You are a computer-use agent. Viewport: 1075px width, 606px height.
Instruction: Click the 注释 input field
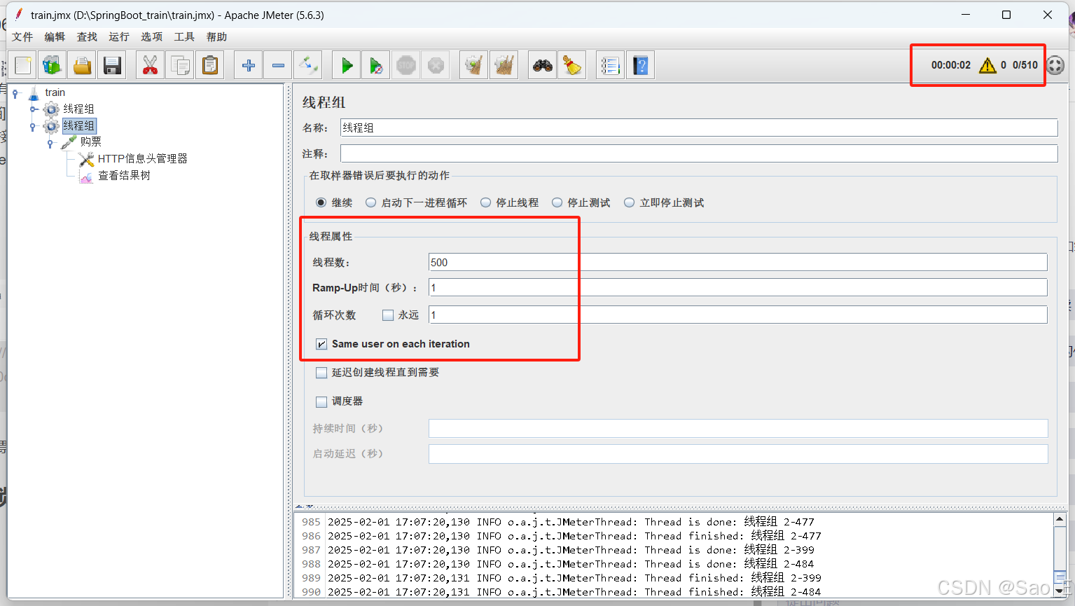click(699, 153)
